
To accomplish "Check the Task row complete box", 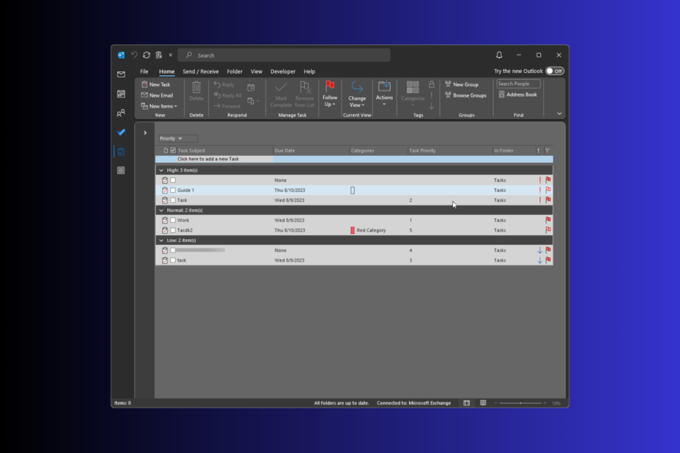I will 173,200.
